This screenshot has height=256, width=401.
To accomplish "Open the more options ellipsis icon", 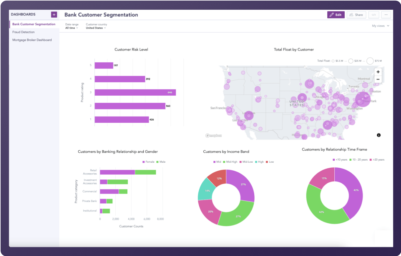I will (x=386, y=15).
